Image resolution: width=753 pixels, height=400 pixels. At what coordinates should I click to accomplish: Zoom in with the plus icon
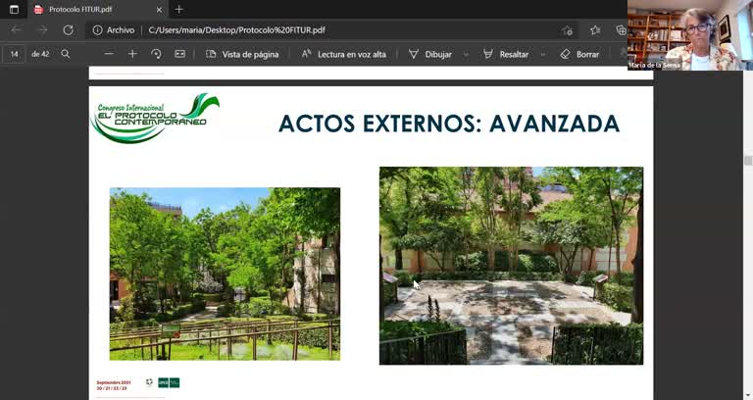tap(132, 54)
